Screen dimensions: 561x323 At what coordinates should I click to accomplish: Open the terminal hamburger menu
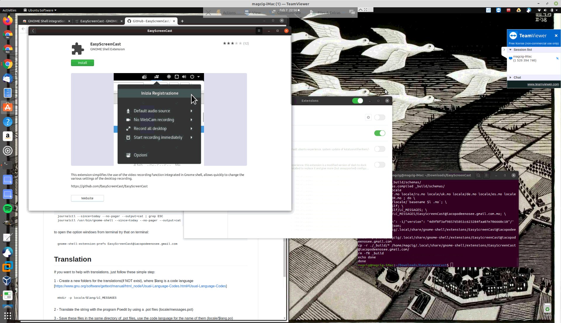486,175
